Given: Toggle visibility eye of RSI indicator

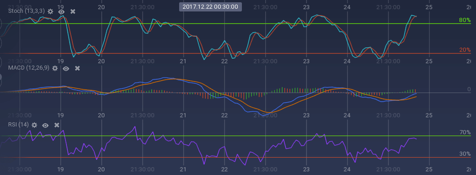Looking at the screenshot, I should pos(45,125).
